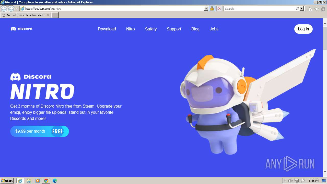Open the search provider dropdown
This screenshot has height=184, width=327.
click(302, 8)
